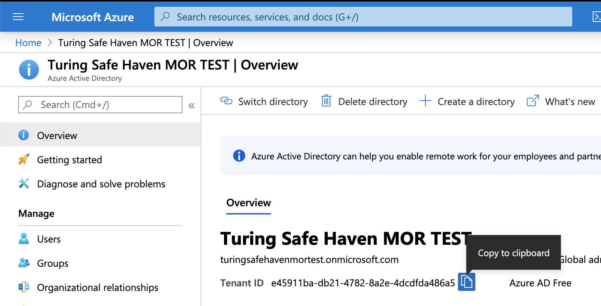Viewport: 601px width, 306px height.
Task: Click the Groups people icon
Action: tap(24, 263)
